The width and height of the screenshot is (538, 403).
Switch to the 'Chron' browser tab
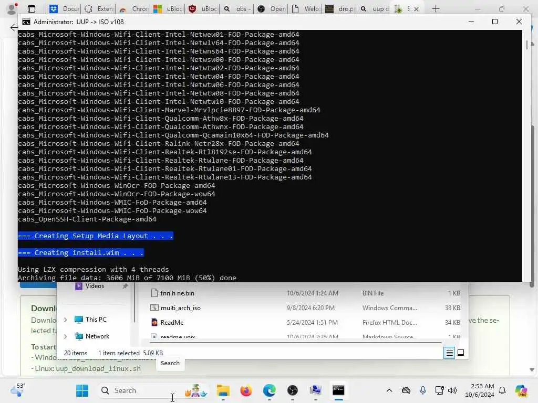click(x=133, y=9)
